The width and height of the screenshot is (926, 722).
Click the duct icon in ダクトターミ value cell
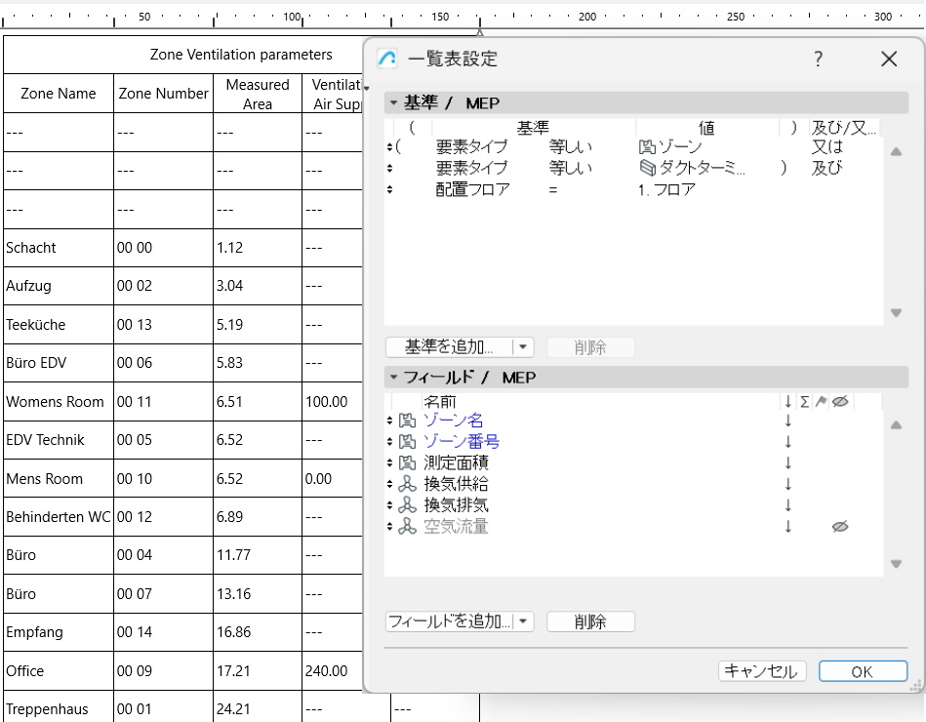tap(648, 168)
